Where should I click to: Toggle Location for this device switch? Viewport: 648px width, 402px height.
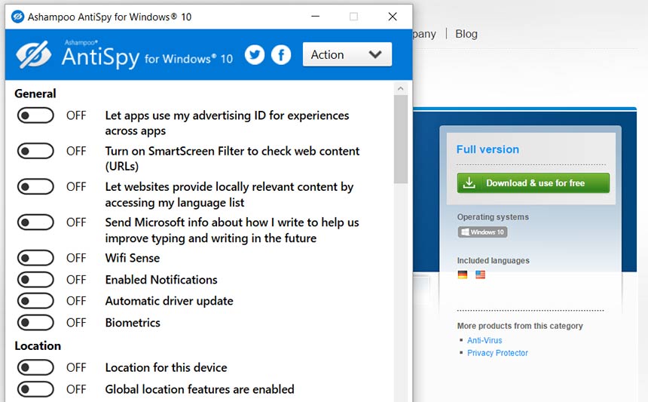pyautogui.click(x=35, y=367)
